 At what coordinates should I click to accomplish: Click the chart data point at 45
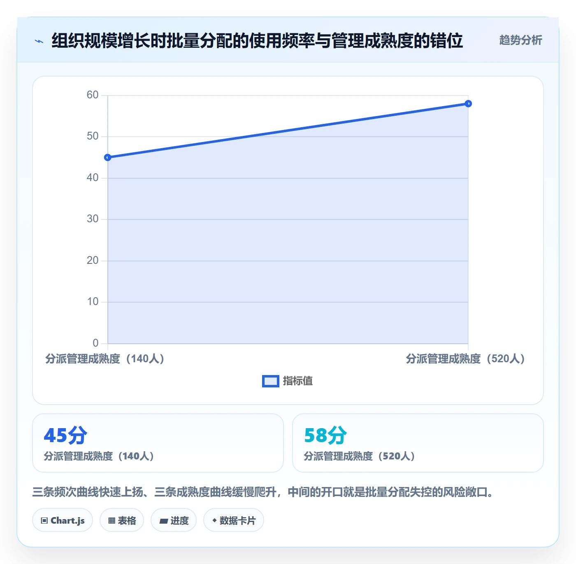[x=108, y=157]
